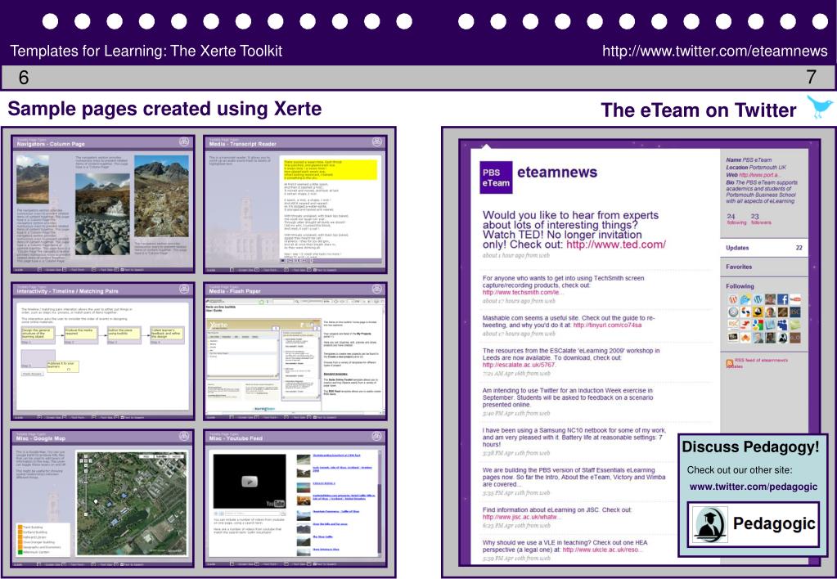Click the YouTube logo on the video player
The height and width of the screenshot is (579, 837).
276,503
